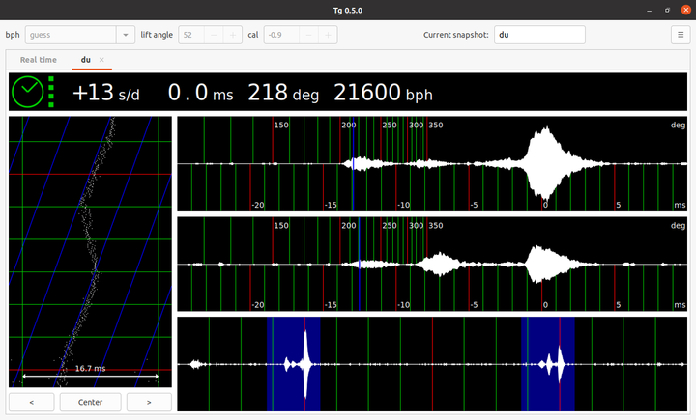Viewport: 696px width, 420px height.
Task: Click the lift angle value 52
Action: [x=191, y=35]
